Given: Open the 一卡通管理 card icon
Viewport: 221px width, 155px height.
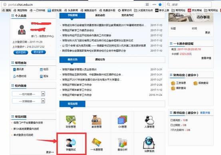Looking at the screenshot, I should click(x=97, y=145).
